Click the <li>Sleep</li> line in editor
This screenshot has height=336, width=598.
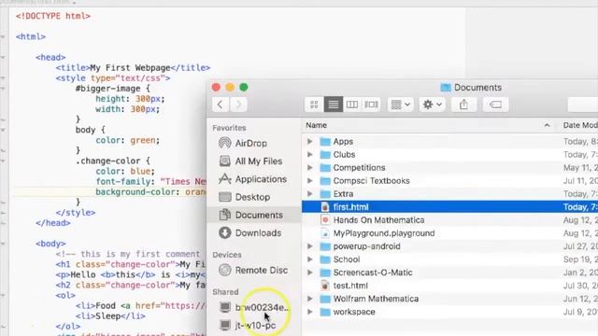tap(110, 316)
